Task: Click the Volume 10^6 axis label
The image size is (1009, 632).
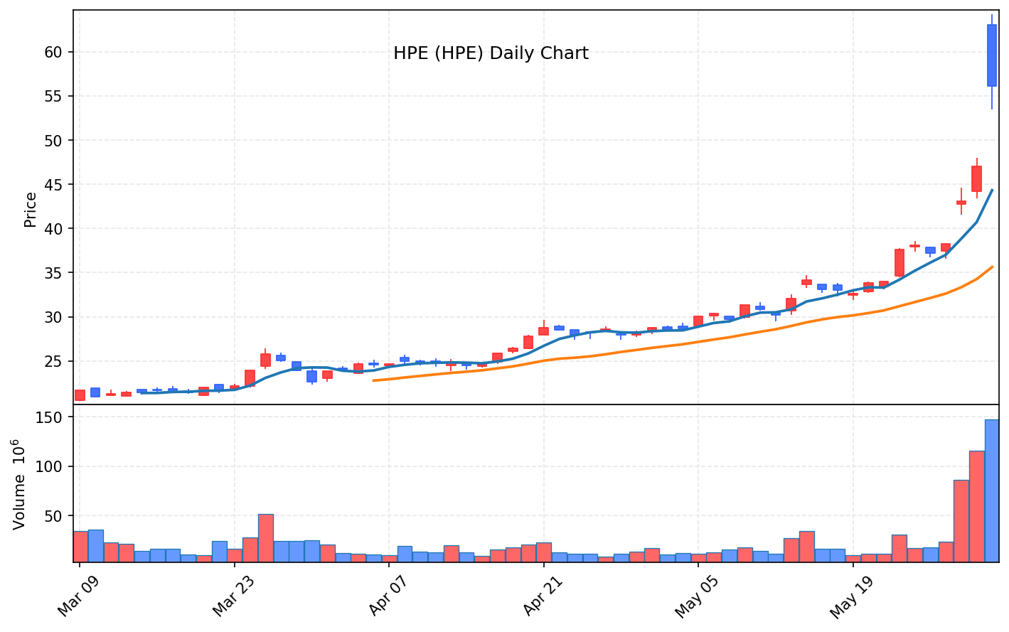Action: [x=19, y=483]
